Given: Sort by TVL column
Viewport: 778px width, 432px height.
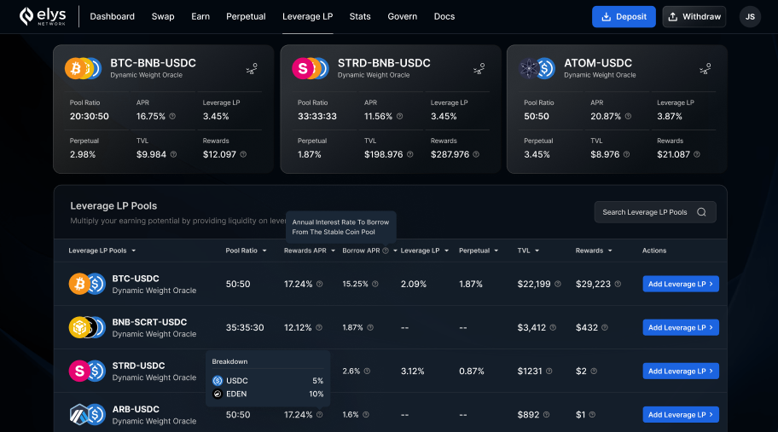Looking at the screenshot, I should pos(528,251).
